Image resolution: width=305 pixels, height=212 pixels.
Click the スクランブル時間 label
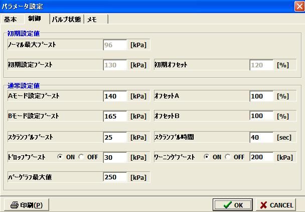174,137
